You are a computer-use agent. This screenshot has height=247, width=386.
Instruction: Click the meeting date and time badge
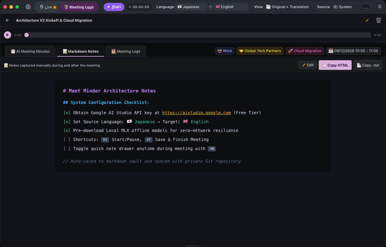tap(353, 51)
